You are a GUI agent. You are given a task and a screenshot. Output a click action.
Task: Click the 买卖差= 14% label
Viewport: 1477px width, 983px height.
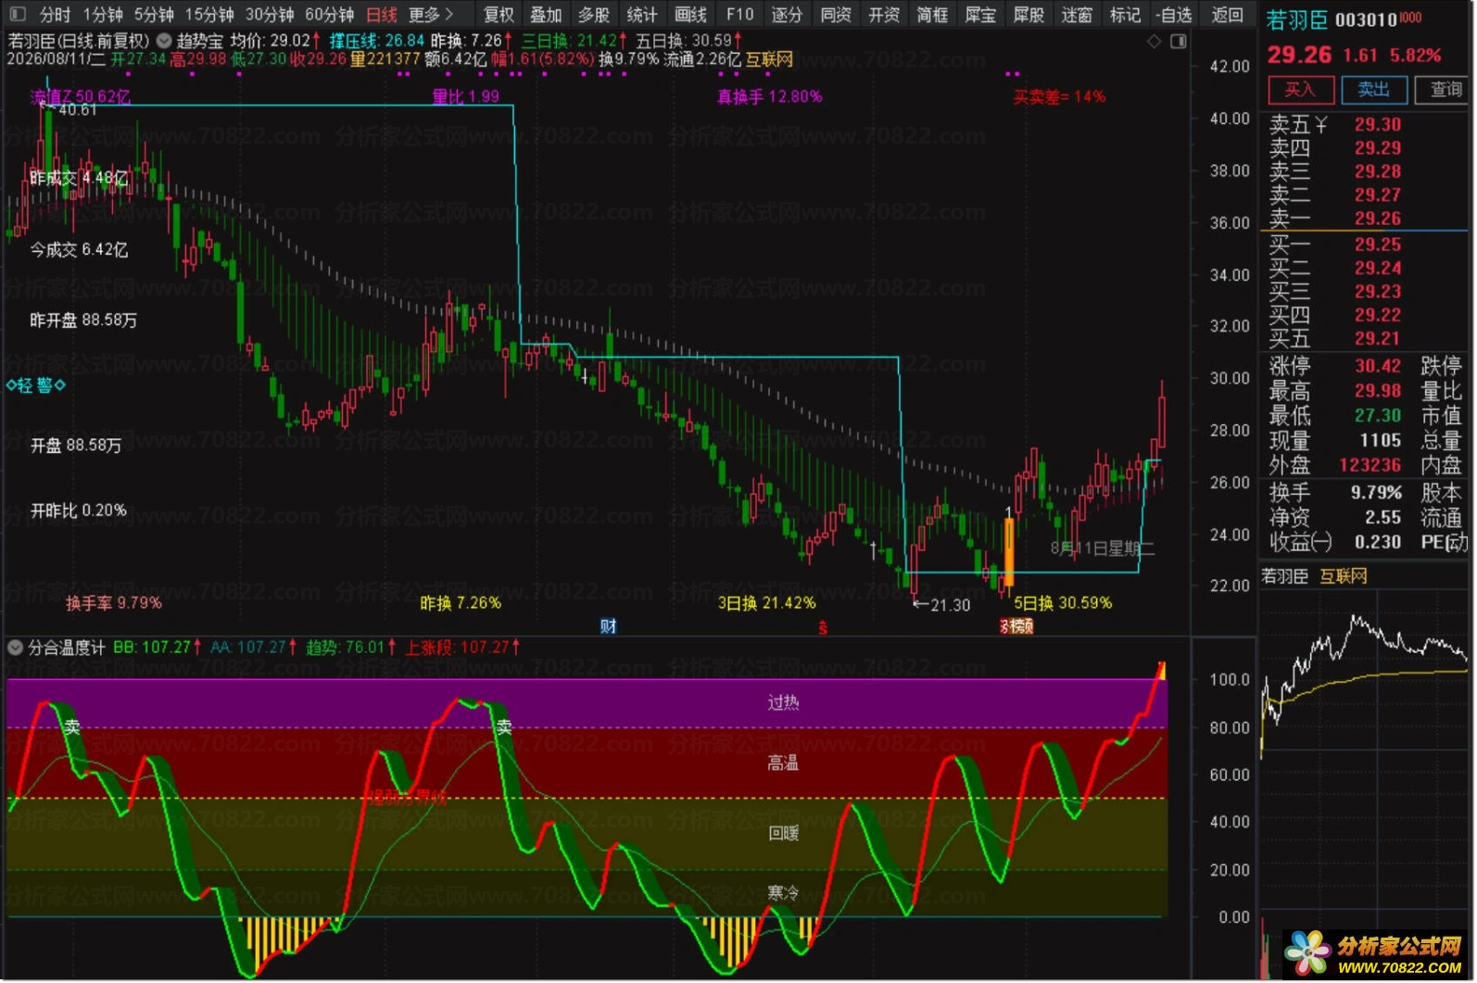(x=1059, y=96)
